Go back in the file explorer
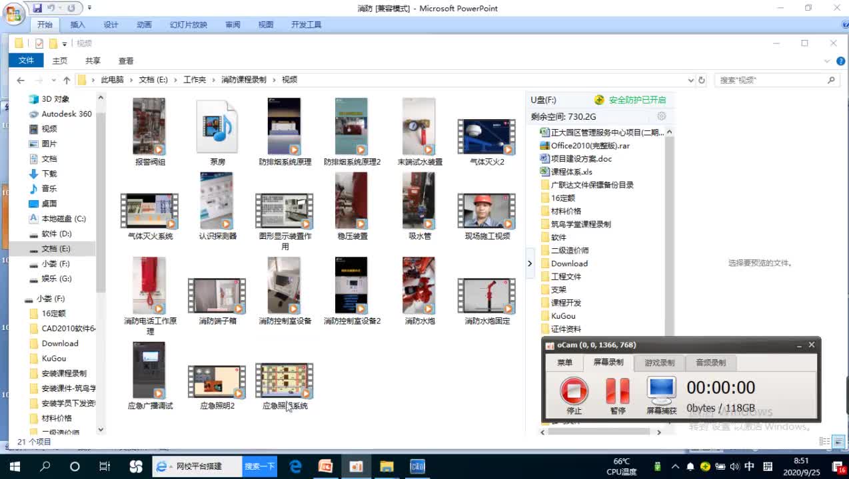Screen dimensions: 849x479 coord(21,80)
